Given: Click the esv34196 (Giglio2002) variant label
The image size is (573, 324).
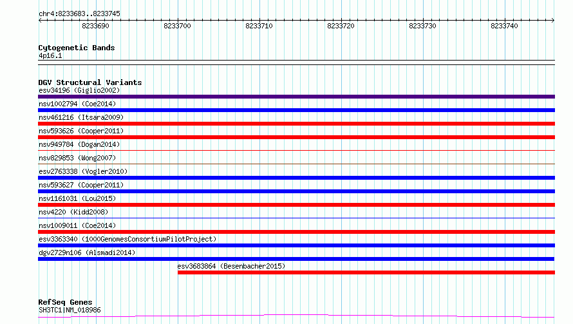Looking at the screenshot, I should 79,90.
